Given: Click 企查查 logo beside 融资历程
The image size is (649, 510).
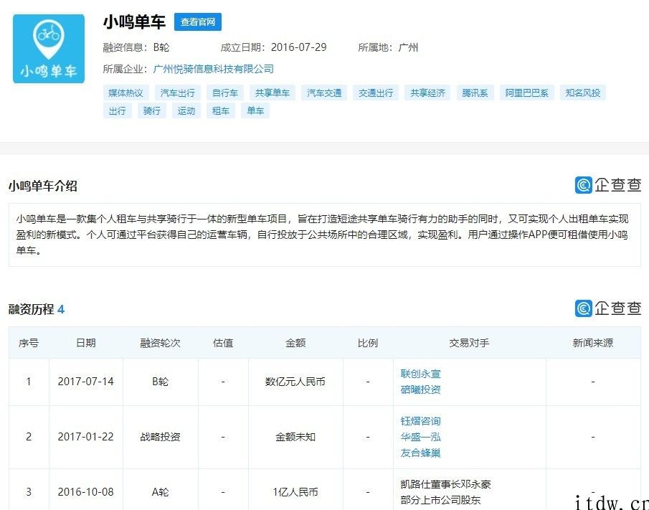Looking at the screenshot, I should pos(608,308).
